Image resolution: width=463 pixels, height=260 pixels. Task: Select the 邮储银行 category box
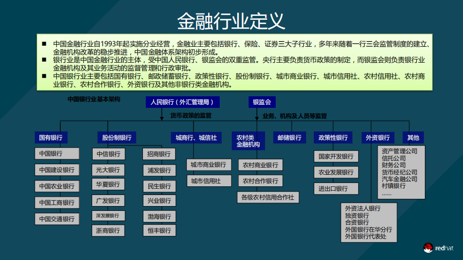tap(289, 138)
